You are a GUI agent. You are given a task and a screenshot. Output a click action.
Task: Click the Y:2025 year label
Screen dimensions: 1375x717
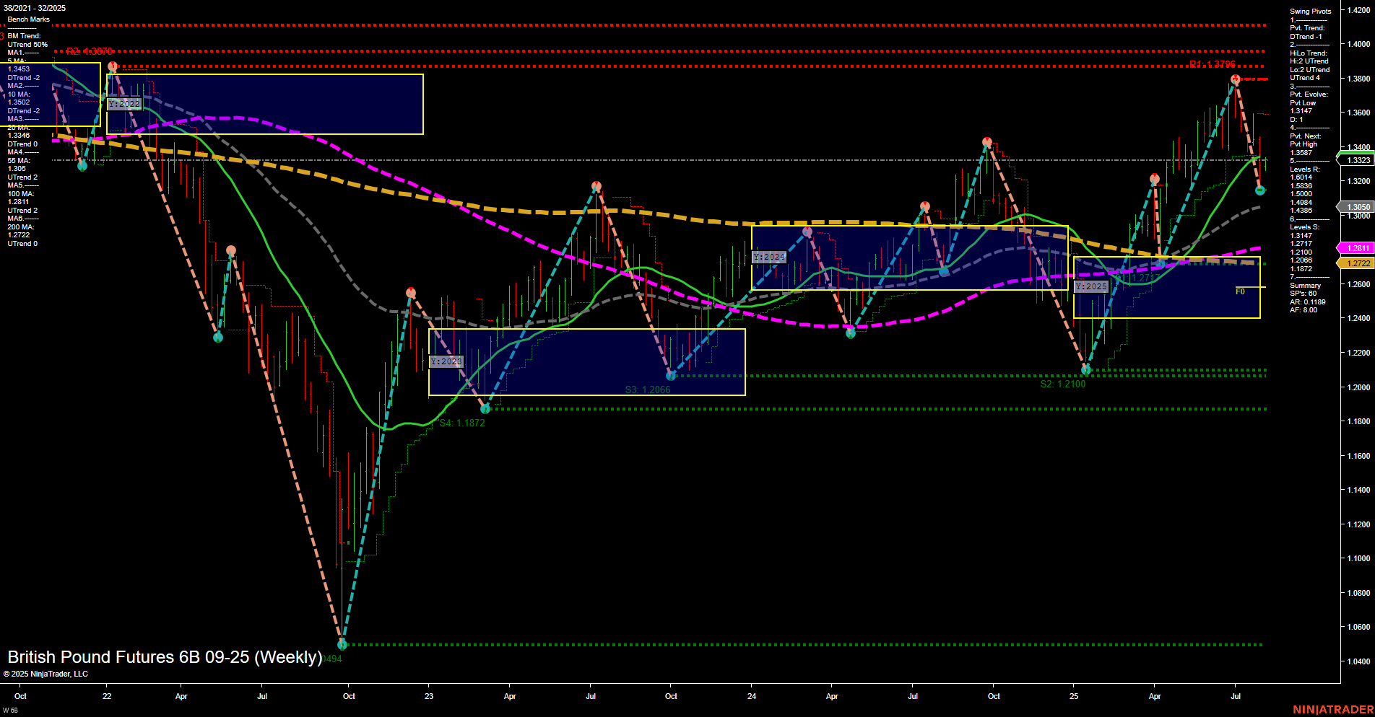pyautogui.click(x=1090, y=286)
